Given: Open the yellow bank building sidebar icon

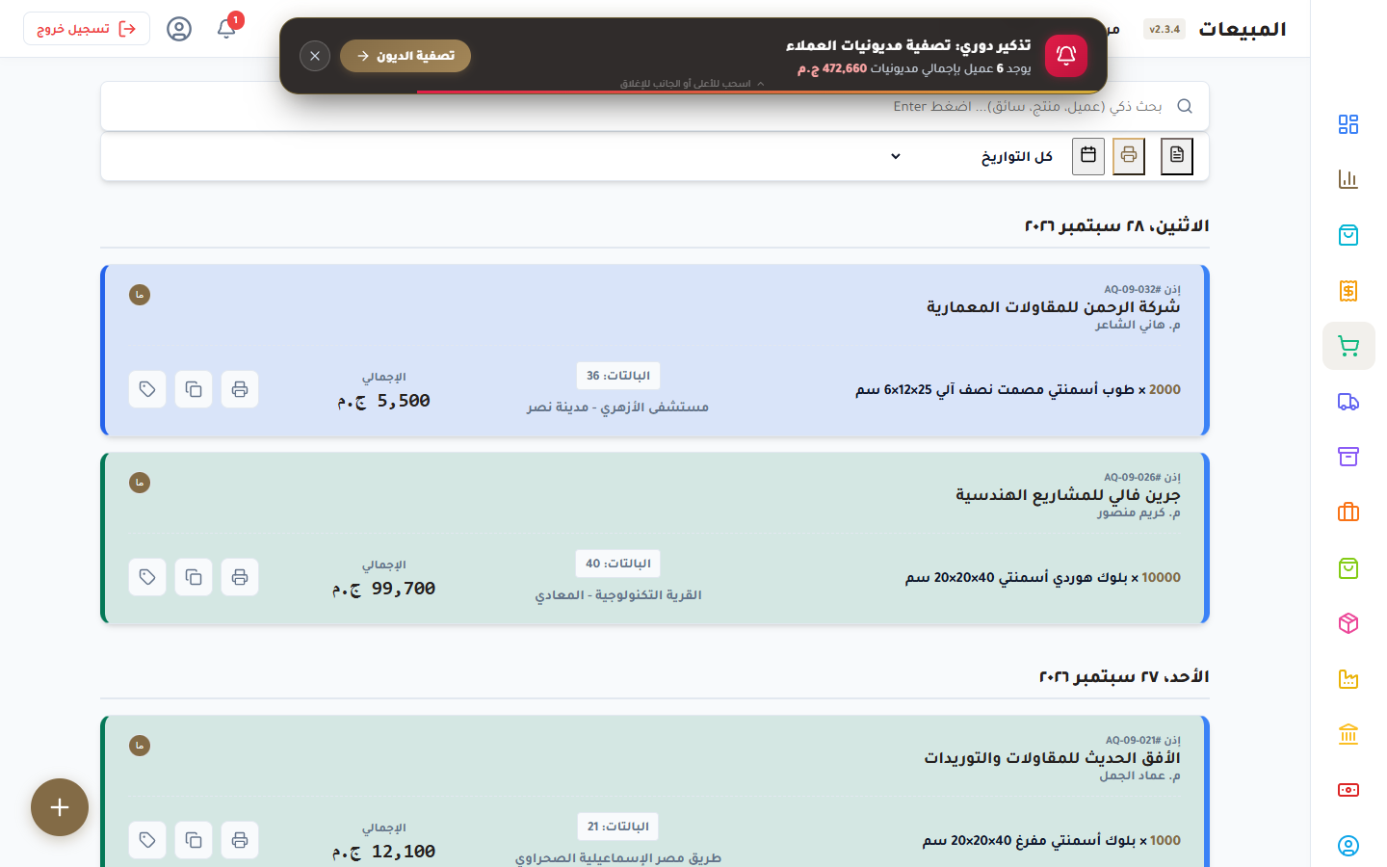Looking at the screenshot, I should (x=1348, y=735).
